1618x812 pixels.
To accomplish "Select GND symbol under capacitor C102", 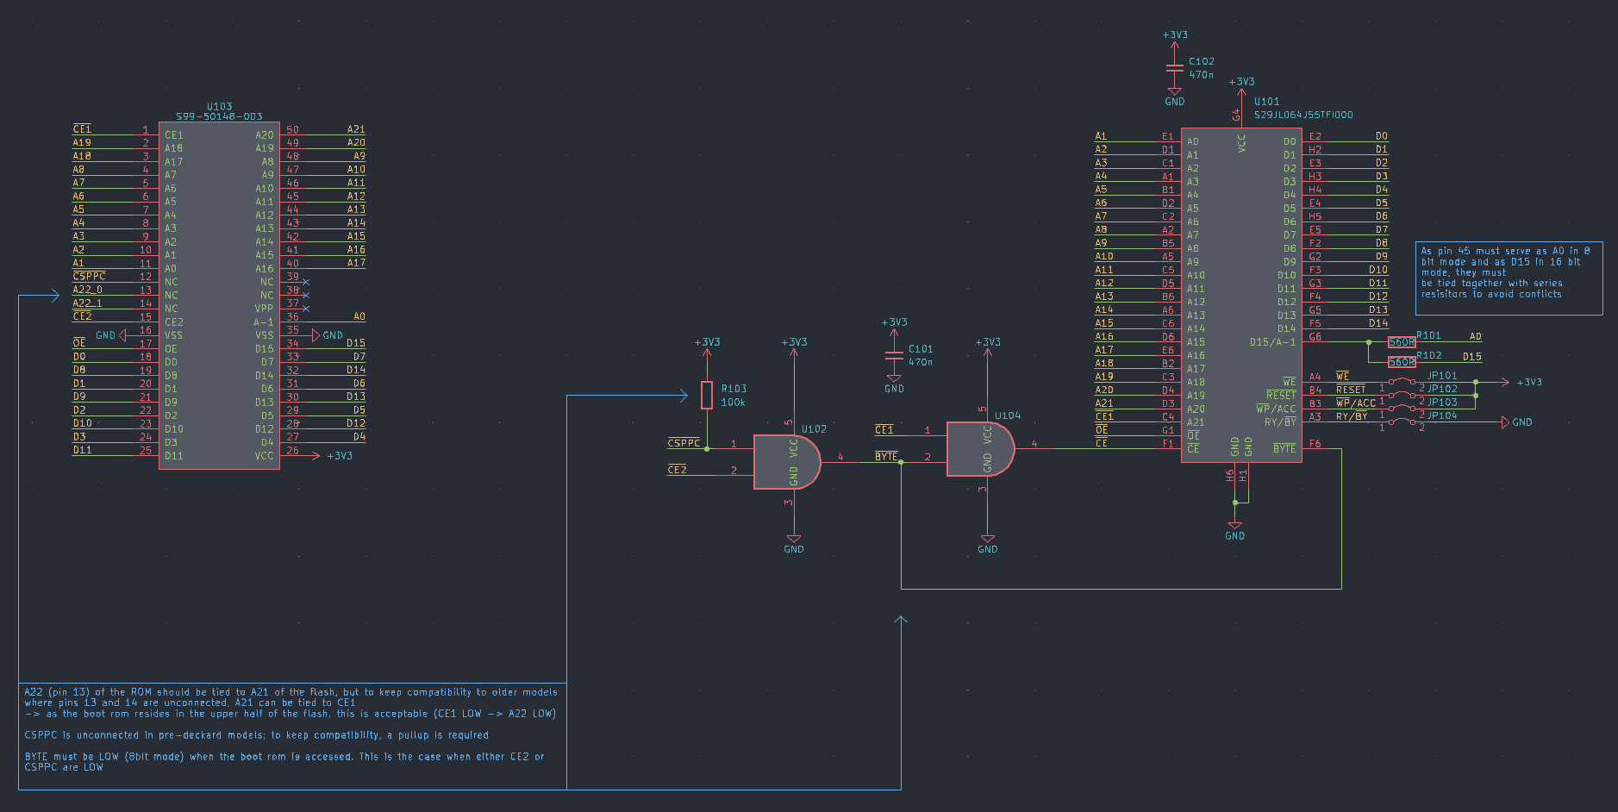I will (1174, 97).
